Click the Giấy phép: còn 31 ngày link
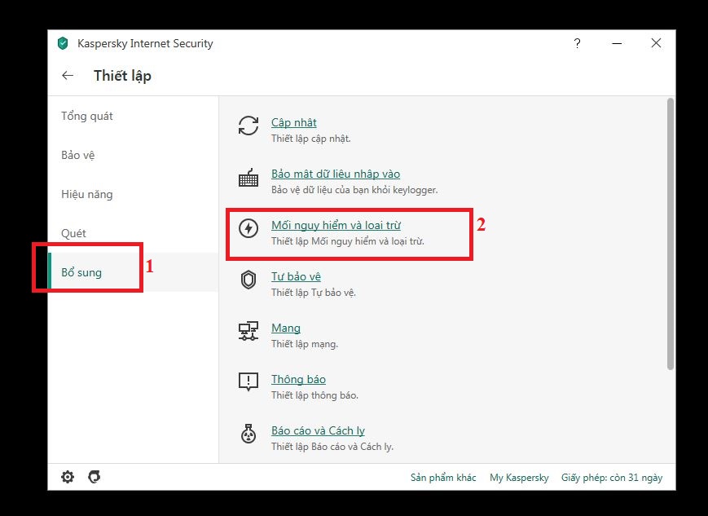 (x=612, y=478)
